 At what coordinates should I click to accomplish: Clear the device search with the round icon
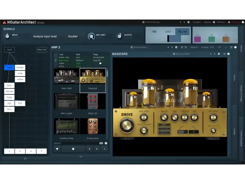106,143
